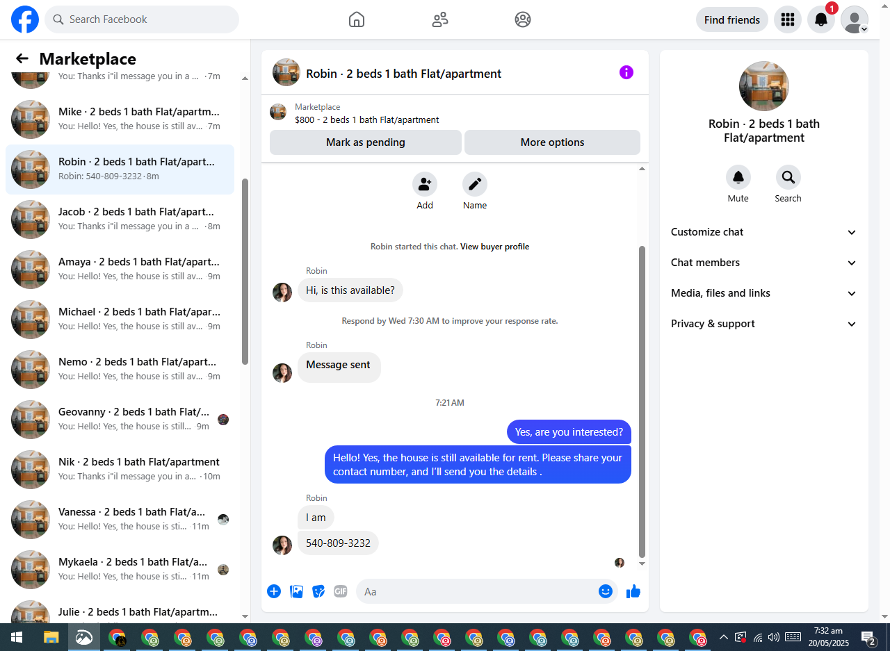Open the Geovanny conversation in the list

[x=120, y=420]
